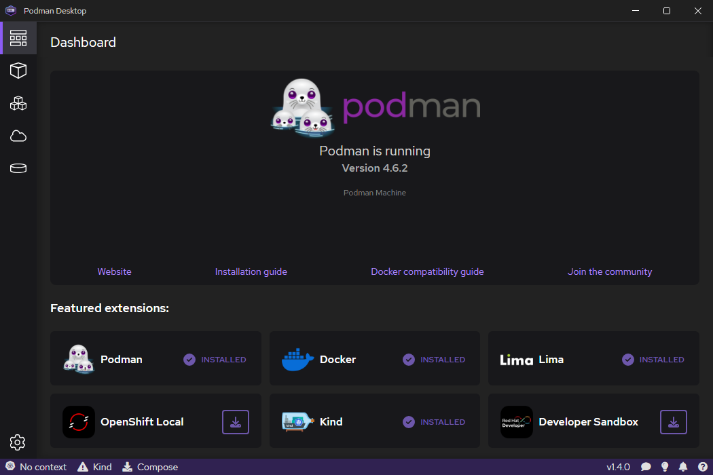
Task: Open the Containers cube icon in sidebar
Action: click(x=18, y=71)
